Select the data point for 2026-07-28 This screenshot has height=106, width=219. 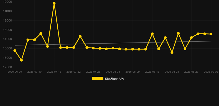(93, 48)
